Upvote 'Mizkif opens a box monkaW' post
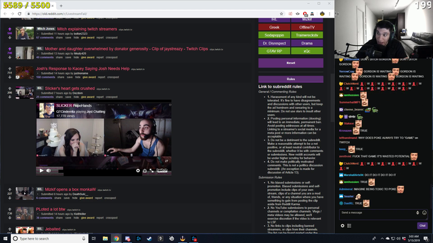The width and height of the screenshot is (433, 243). click(9, 189)
